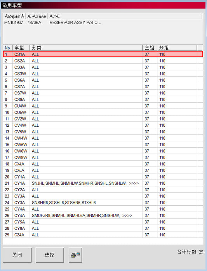The width and height of the screenshot is (207, 271).
Task: Click the 选择 select button
Action: (x=50, y=255)
